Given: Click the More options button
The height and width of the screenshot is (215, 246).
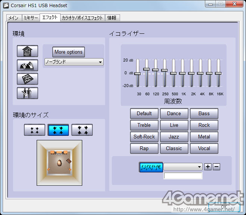Looking at the screenshot, I should coord(68,52).
